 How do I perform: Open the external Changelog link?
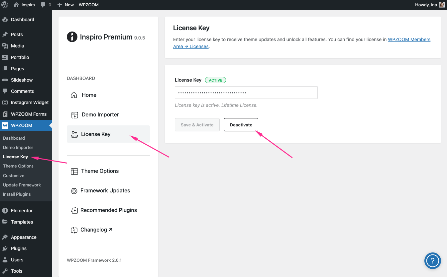pos(96,230)
